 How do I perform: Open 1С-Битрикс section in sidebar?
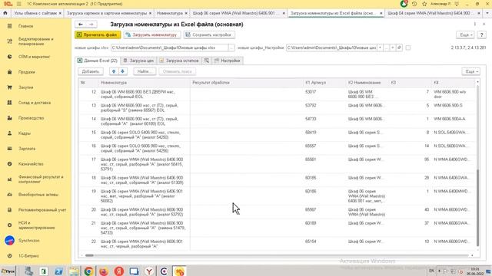(x=28, y=256)
